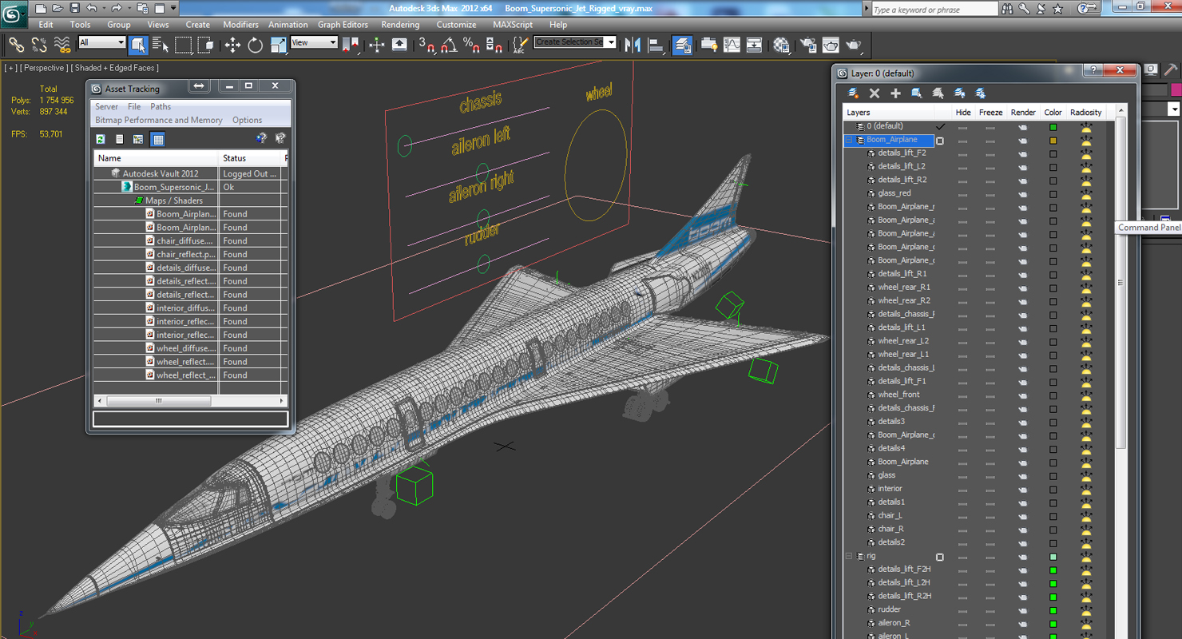Click the Radiosity column header
The width and height of the screenshot is (1182, 639).
tap(1085, 113)
